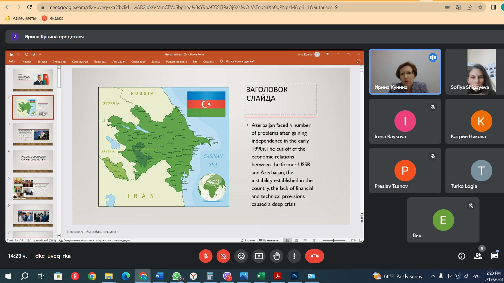Expand hidden system tray icons chevron
Viewport: 504px width, 283px height.
click(x=433, y=276)
